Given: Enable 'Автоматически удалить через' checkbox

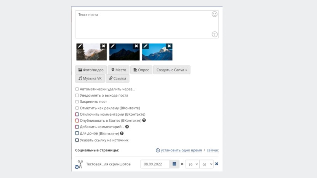Looking at the screenshot, I should pyautogui.click(x=77, y=89).
